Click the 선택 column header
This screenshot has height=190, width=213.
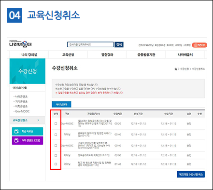point(56,114)
